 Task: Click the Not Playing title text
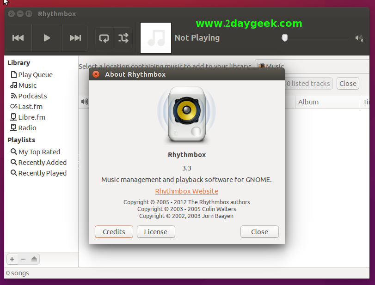click(197, 38)
